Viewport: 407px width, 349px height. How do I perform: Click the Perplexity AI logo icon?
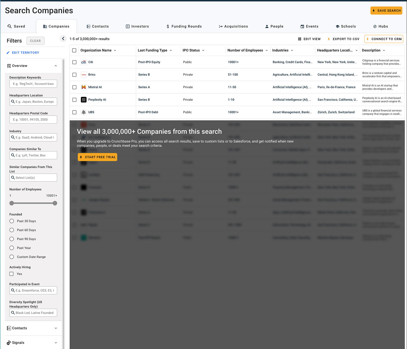[x=84, y=100]
